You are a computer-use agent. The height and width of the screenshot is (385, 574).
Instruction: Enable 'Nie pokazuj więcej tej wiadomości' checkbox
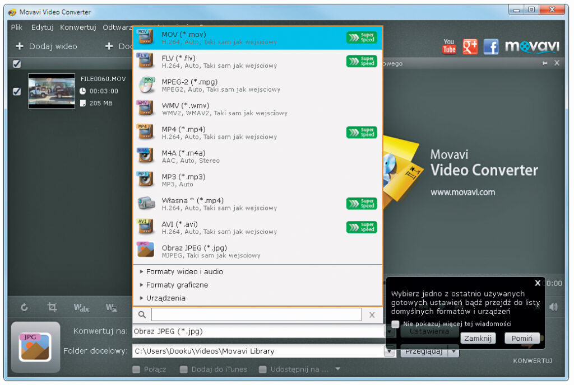[396, 324]
